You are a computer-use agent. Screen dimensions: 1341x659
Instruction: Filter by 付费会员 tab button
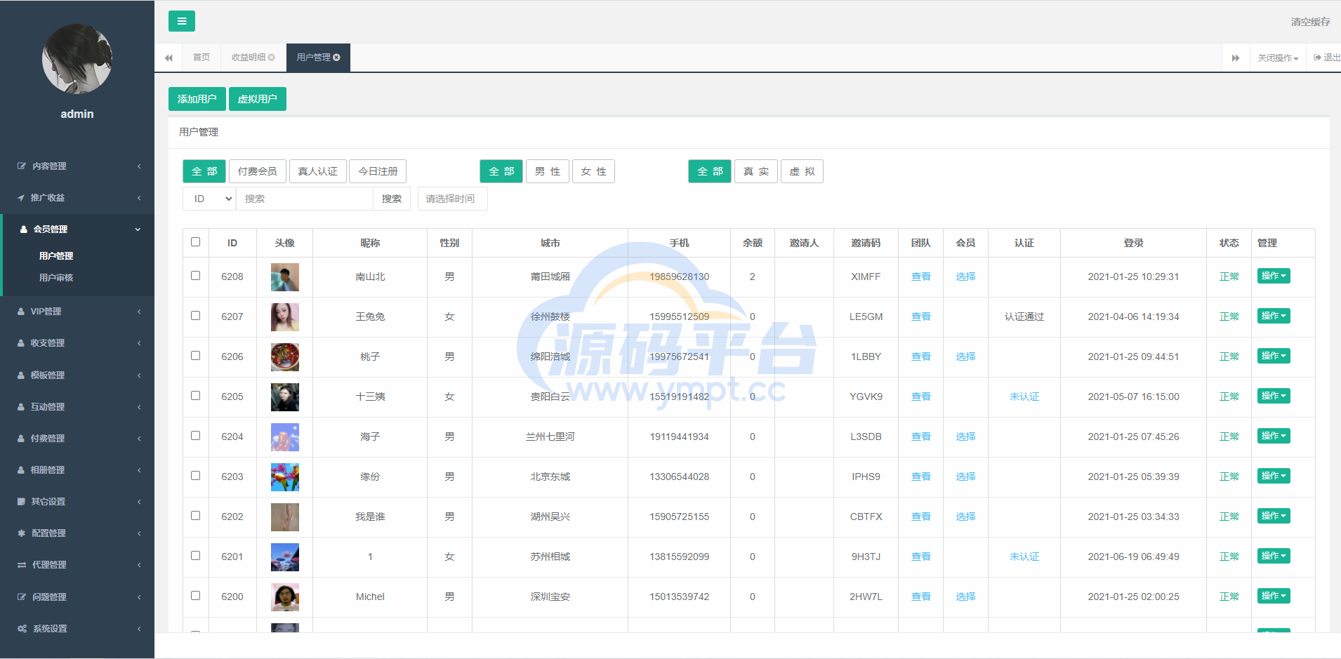[x=257, y=171]
